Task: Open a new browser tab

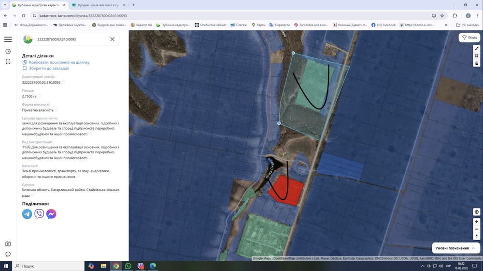Action: click(133, 5)
